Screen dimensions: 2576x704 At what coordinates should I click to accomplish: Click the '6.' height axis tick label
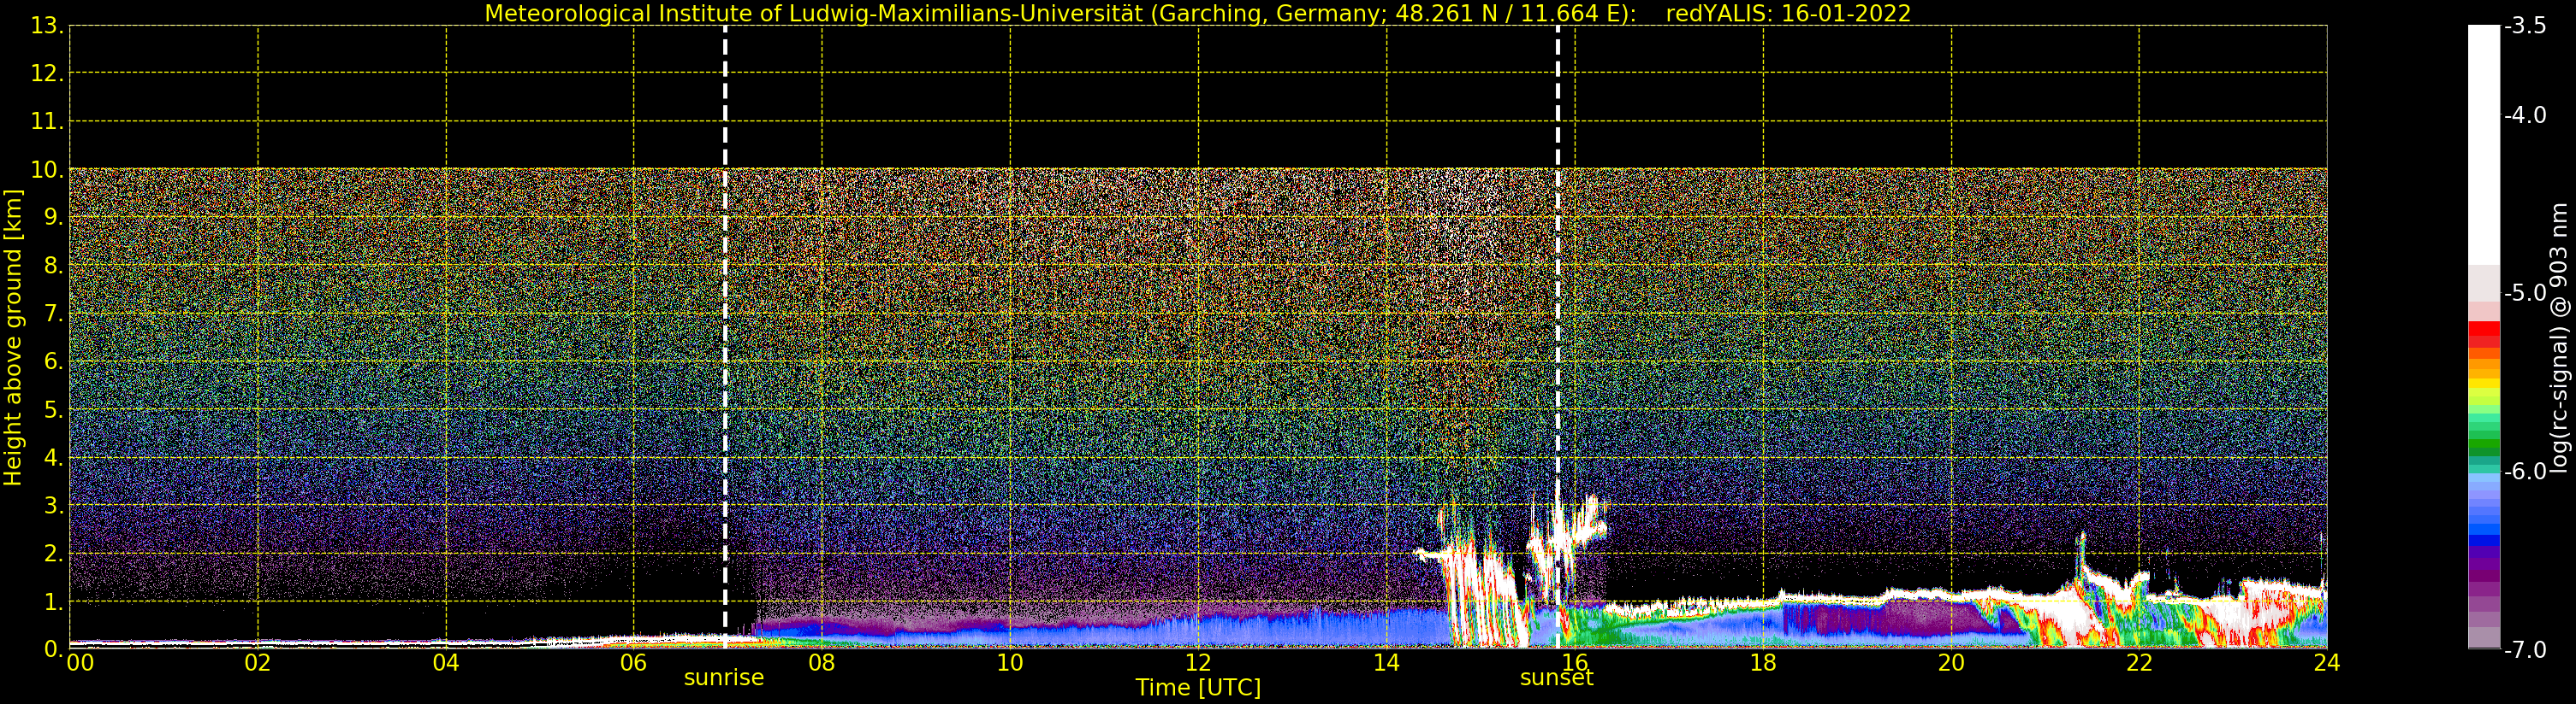(53, 361)
